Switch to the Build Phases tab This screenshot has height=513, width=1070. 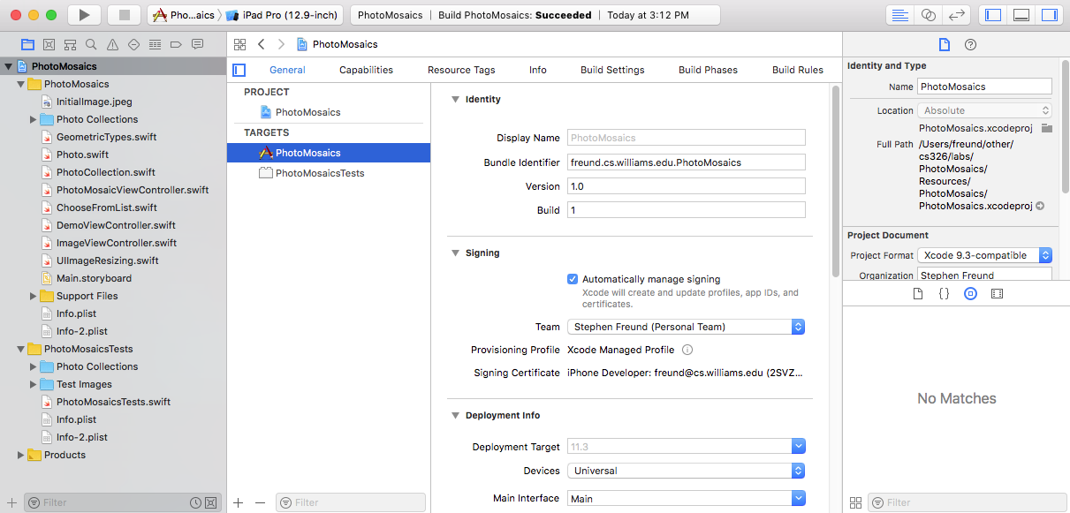[708, 70]
